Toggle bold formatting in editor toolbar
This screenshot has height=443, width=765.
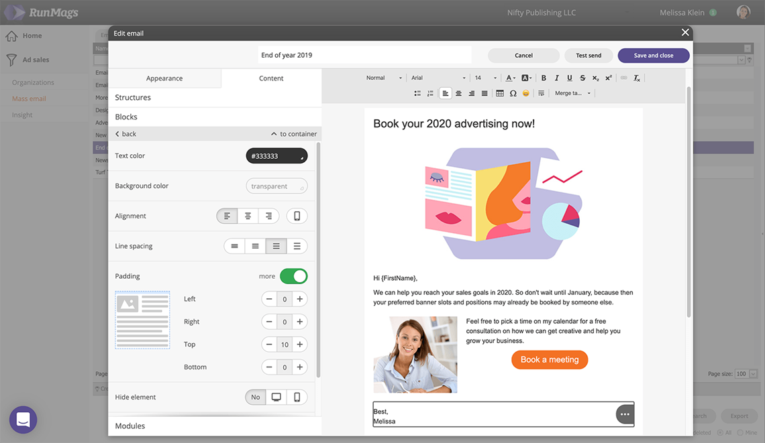544,78
